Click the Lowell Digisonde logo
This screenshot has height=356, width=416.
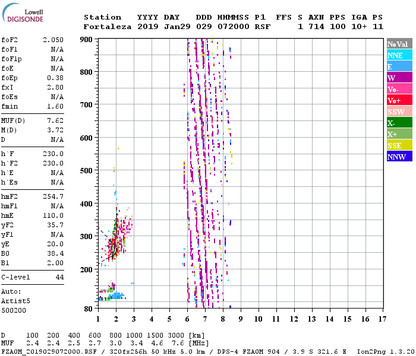[23, 12]
